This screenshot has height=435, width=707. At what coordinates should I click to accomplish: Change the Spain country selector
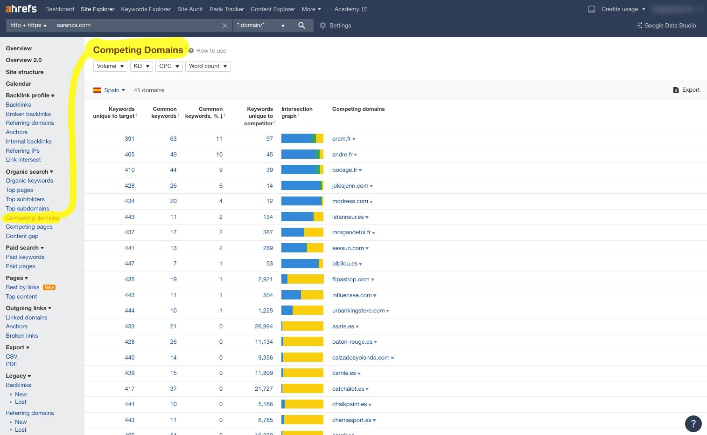[114, 90]
